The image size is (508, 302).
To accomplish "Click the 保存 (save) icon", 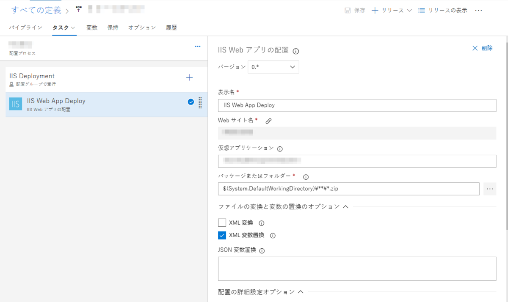I will (355, 10).
